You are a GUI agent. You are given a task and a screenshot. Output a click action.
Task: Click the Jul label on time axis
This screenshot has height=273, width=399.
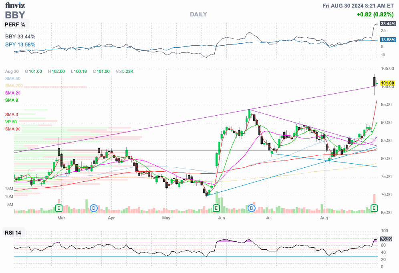(269, 218)
